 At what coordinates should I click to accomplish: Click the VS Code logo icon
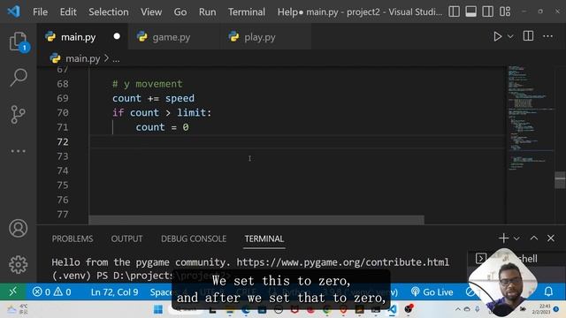14,11
